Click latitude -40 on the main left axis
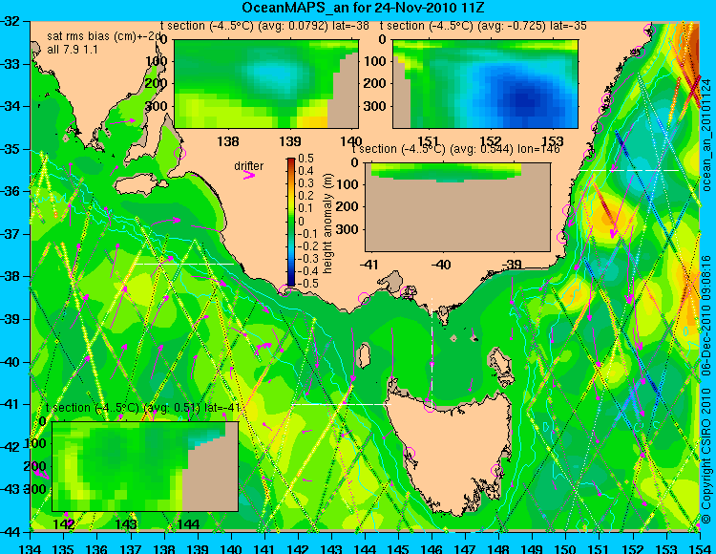Viewport: 716px width, 554px height. (10, 362)
